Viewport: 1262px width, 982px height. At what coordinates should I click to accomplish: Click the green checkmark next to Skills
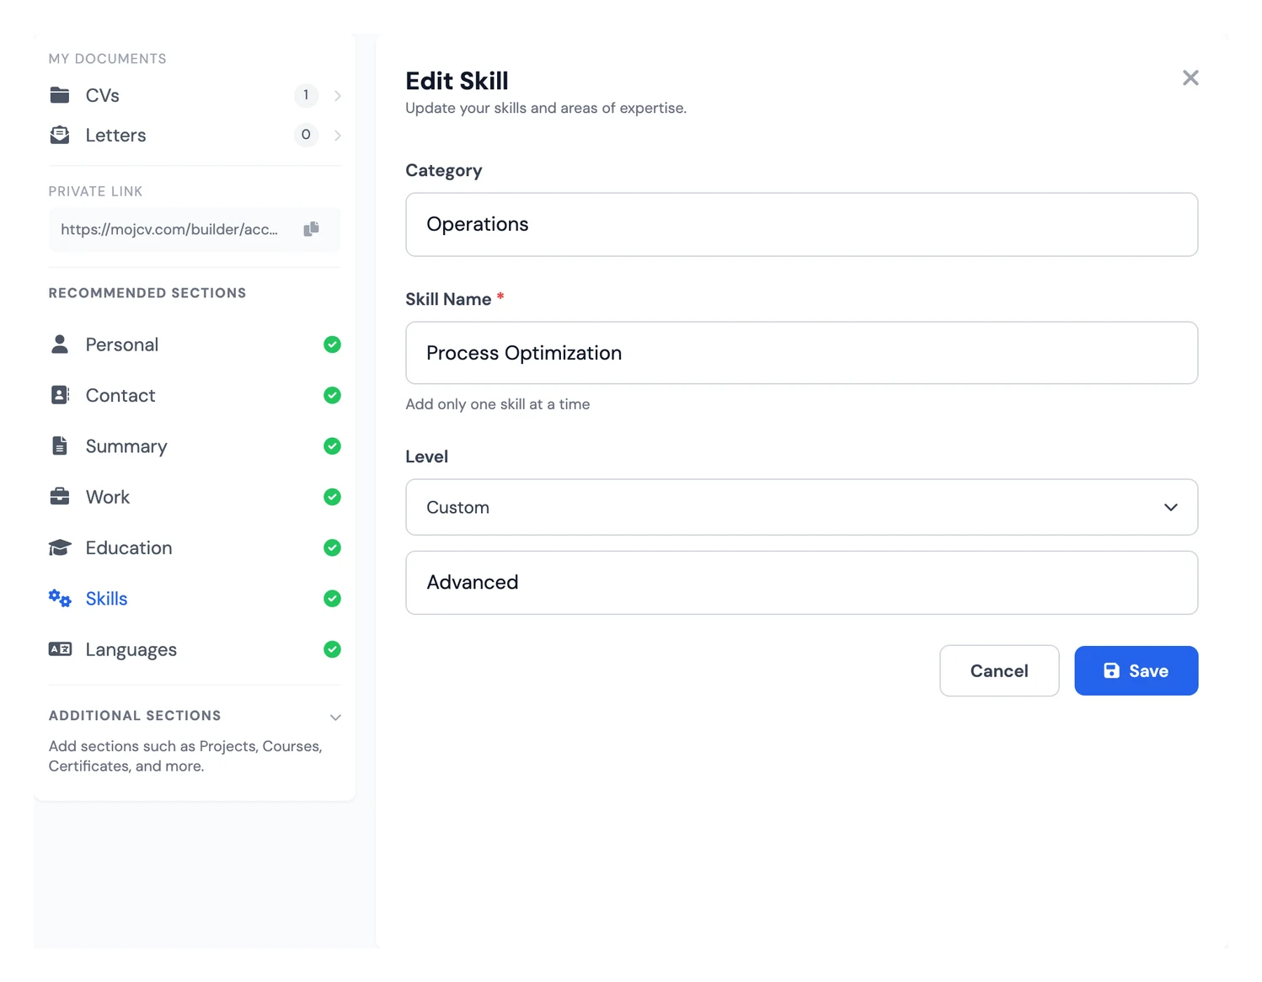332,599
